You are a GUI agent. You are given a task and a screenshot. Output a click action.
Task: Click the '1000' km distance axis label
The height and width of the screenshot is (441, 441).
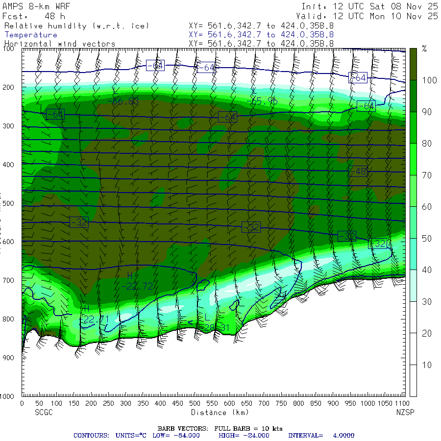(368, 404)
